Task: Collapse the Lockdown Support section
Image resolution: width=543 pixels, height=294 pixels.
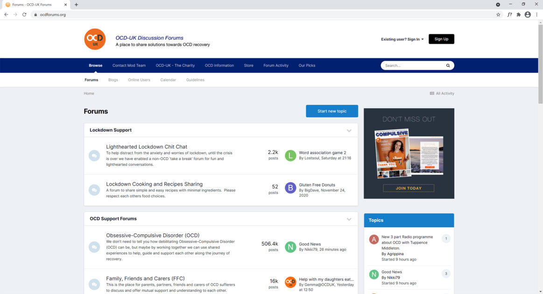Action: coord(349,131)
